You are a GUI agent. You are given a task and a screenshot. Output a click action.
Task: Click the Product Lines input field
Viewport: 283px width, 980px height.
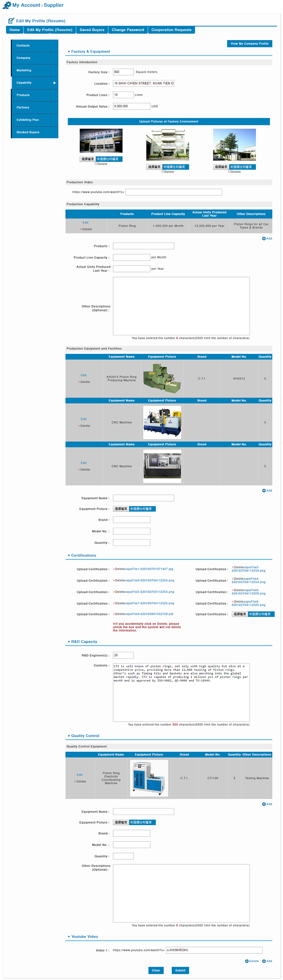coord(123,95)
